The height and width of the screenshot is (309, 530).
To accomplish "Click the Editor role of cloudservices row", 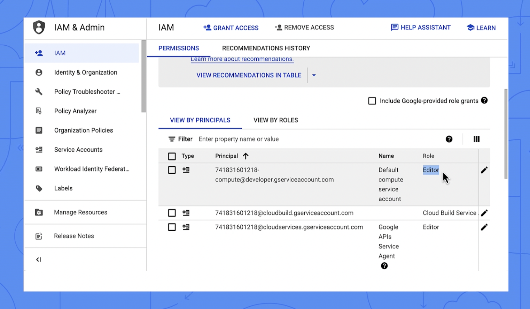I will tap(431, 227).
